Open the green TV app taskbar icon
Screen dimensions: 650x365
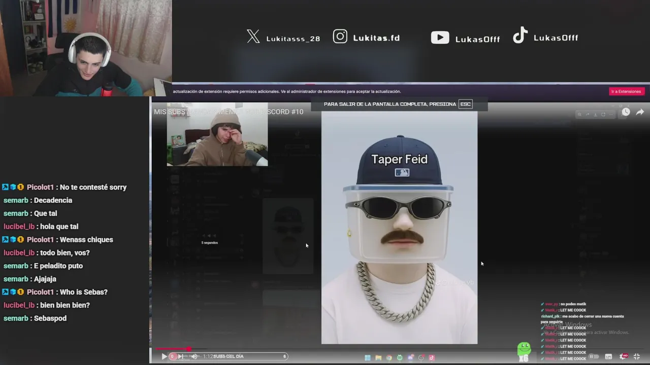pos(400,357)
